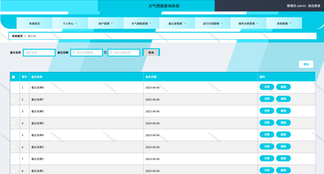
Task: View 详情 for 备忘名称1
Action: click(267, 170)
